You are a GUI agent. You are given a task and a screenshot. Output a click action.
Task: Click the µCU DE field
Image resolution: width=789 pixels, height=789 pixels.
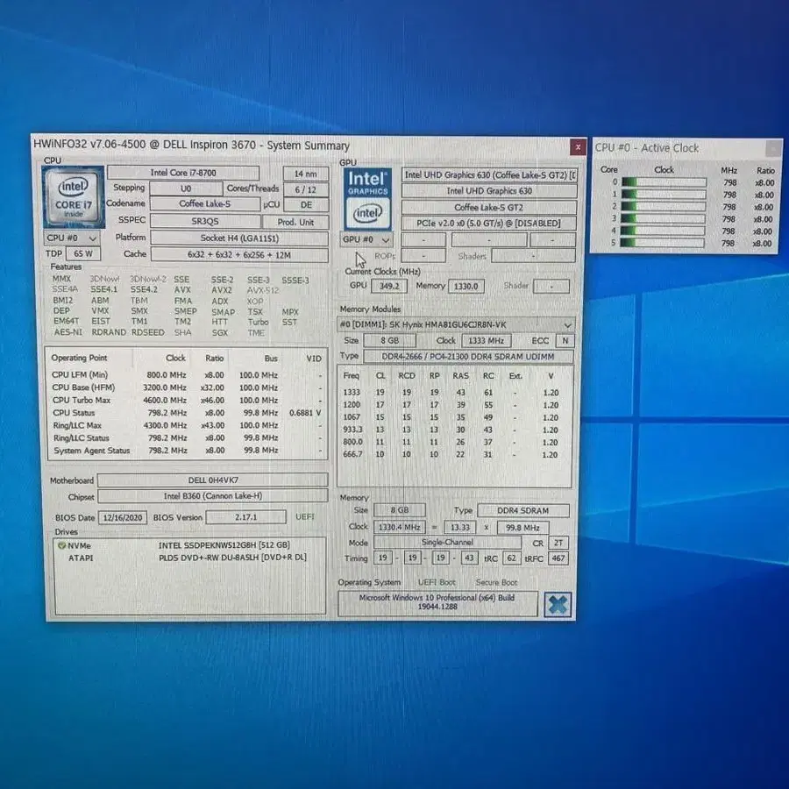click(306, 205)
